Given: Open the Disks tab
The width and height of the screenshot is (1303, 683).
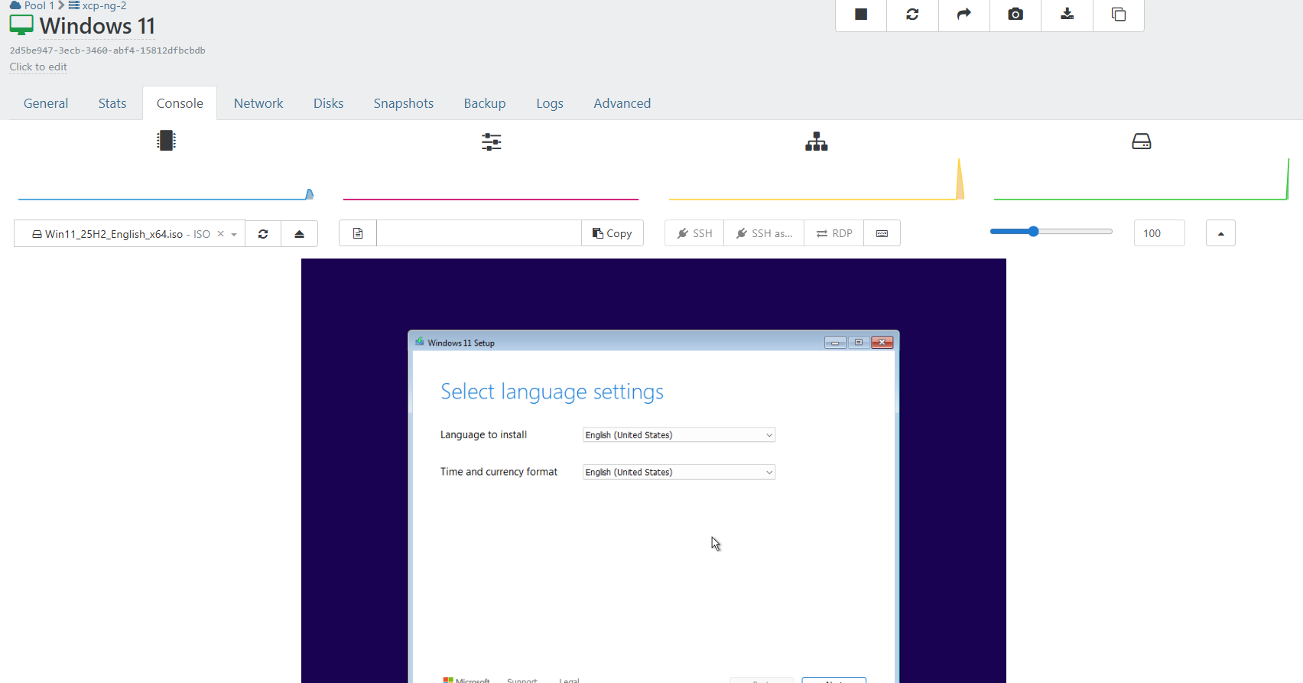Looking at the screenshot, I should point(328,103).
